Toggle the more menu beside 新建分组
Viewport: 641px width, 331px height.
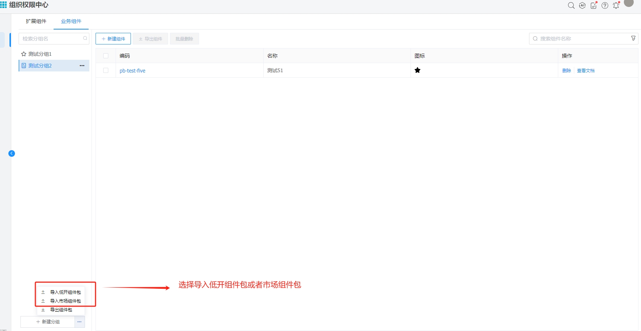coord(79,322)
